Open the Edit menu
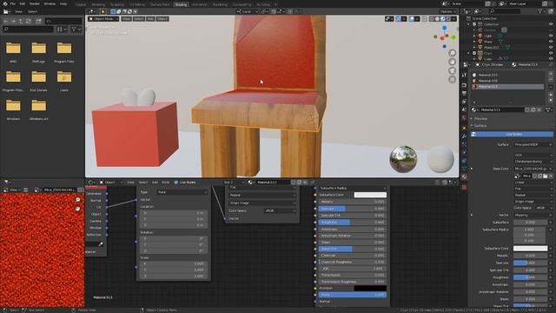 23,3
